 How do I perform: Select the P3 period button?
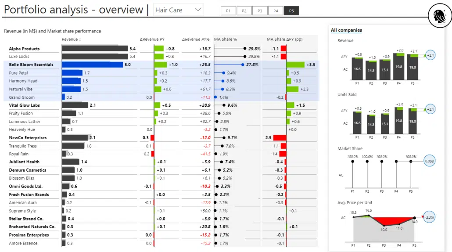(x=260, y=11)
